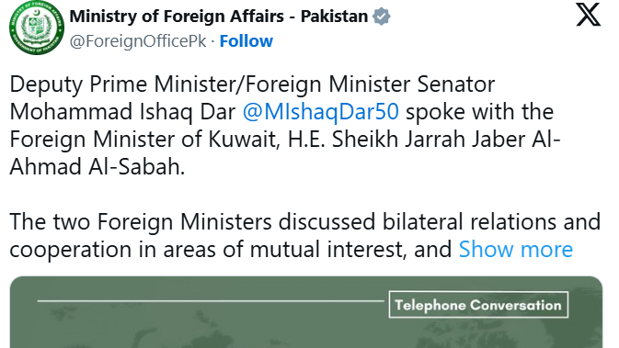The width and height of the screenshot is (619, 348).
Task: Open the attached green tweet image
Action: pyautogui.click(x=306, y=312)
